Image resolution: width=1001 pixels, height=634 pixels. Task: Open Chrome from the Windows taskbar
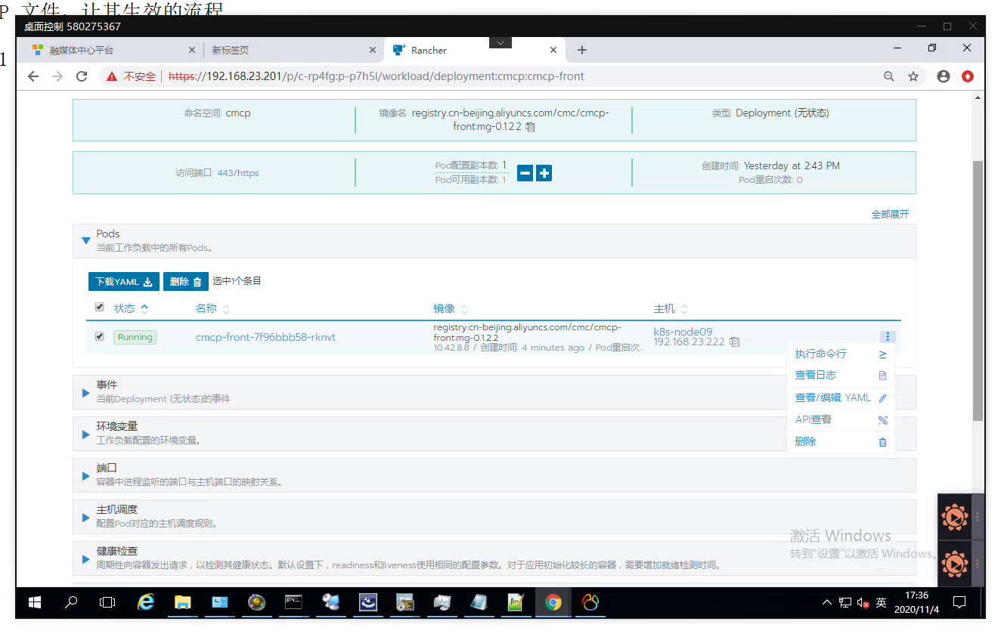pyautogui.click(x=553, y=602)
